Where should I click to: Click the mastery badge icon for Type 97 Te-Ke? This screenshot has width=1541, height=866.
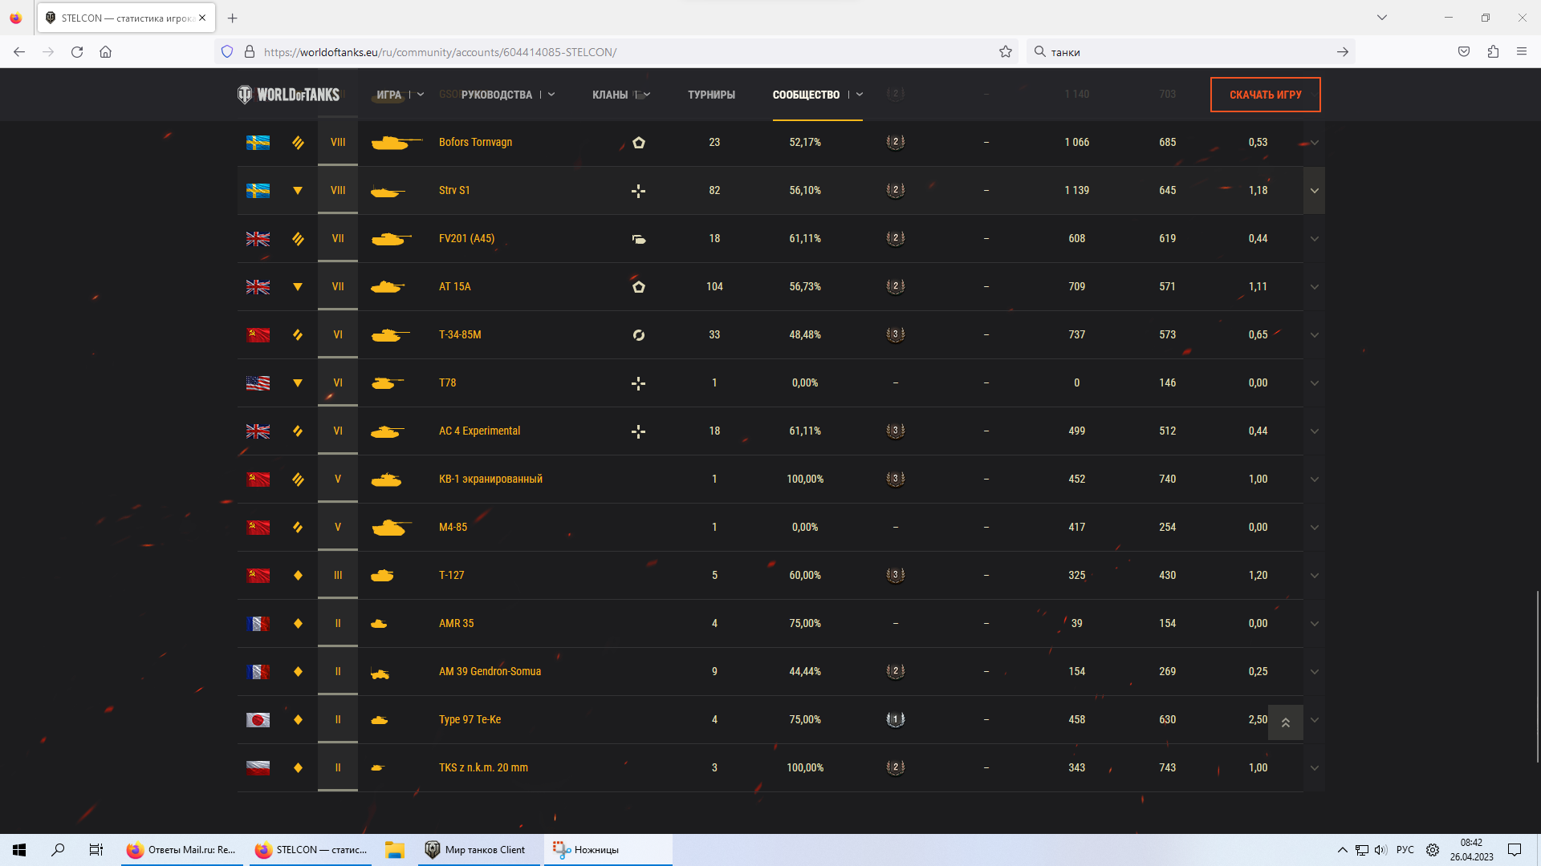point(896,719)
